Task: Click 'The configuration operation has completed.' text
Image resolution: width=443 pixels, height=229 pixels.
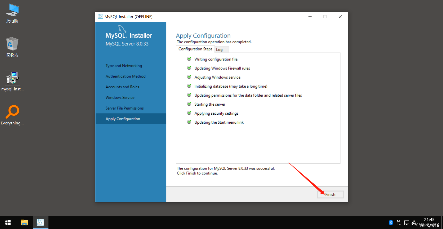Action: [x=214, y=42]
